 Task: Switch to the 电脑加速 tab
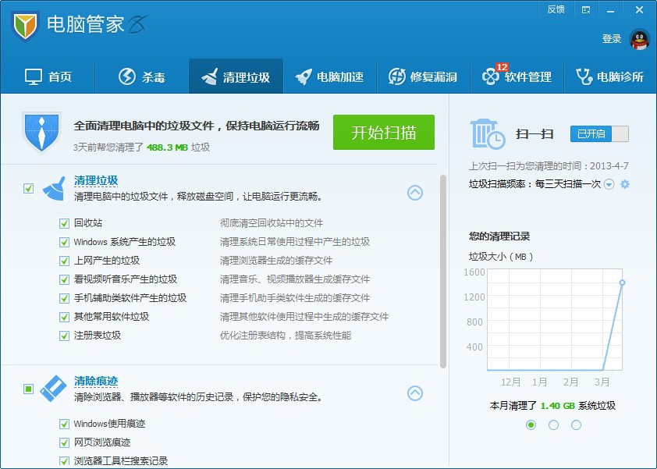coord(331,76)
